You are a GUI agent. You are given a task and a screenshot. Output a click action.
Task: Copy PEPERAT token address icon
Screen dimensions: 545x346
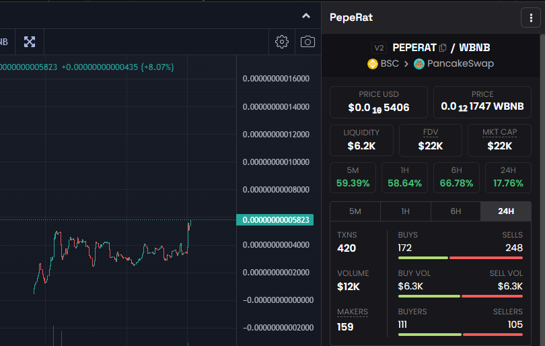point(443,48)
